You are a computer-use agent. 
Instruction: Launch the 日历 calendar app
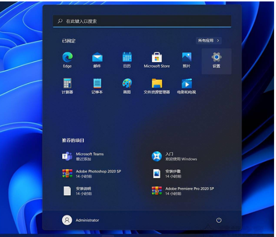(127, 57)
